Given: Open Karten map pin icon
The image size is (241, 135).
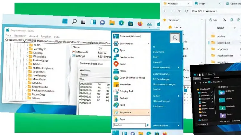Looking at the screenshot, I should coord(116,64).
